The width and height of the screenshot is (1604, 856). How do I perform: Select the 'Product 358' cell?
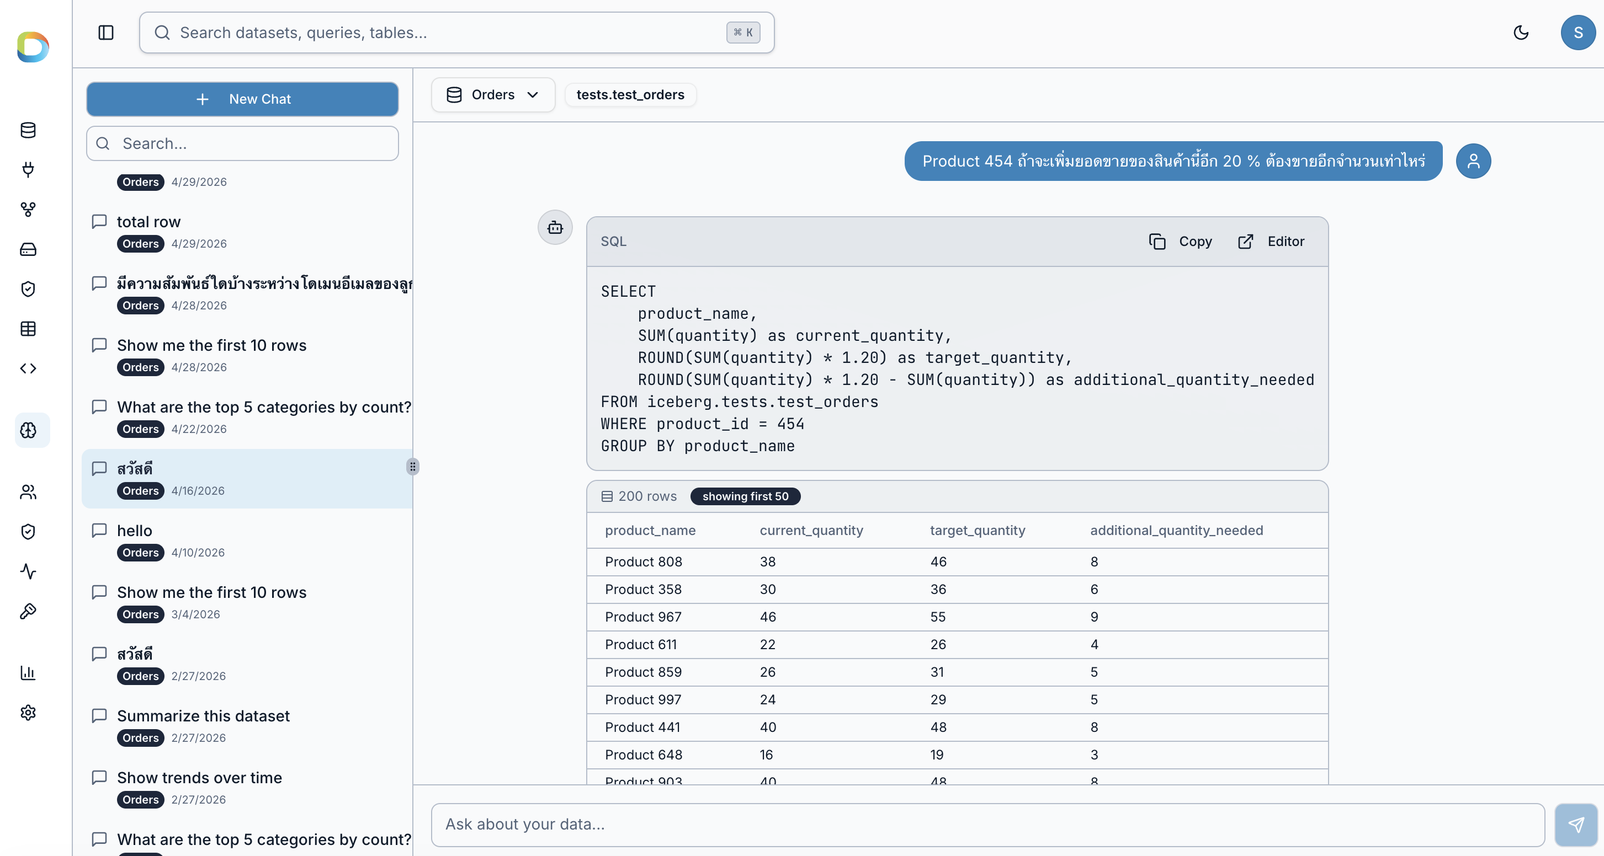[643, 589]
